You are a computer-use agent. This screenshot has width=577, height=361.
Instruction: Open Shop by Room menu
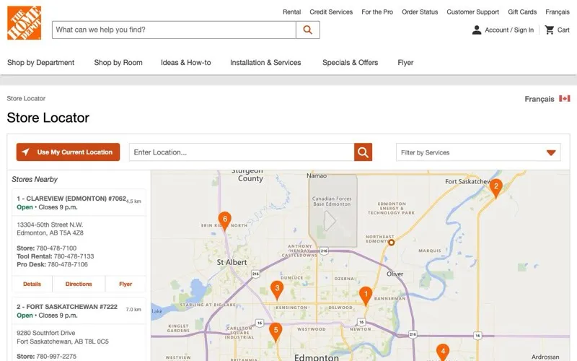(118, 63)
